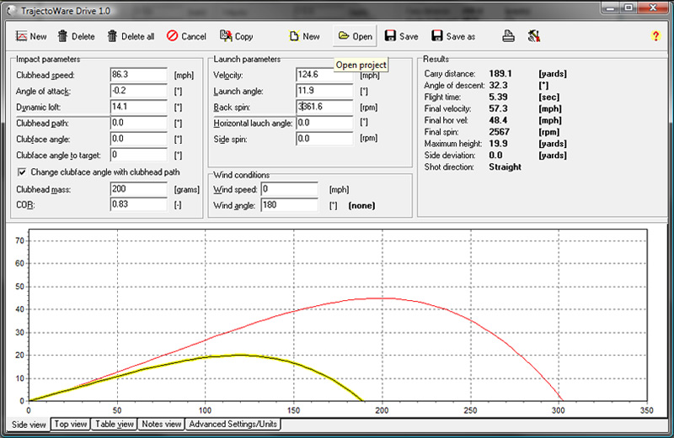Click the Final spin value 2567
The height and width of the screenshot is (438, 674).
(499, 132)
